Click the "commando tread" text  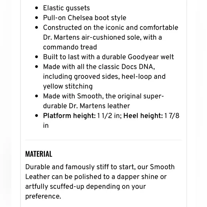tap(70, 47)
